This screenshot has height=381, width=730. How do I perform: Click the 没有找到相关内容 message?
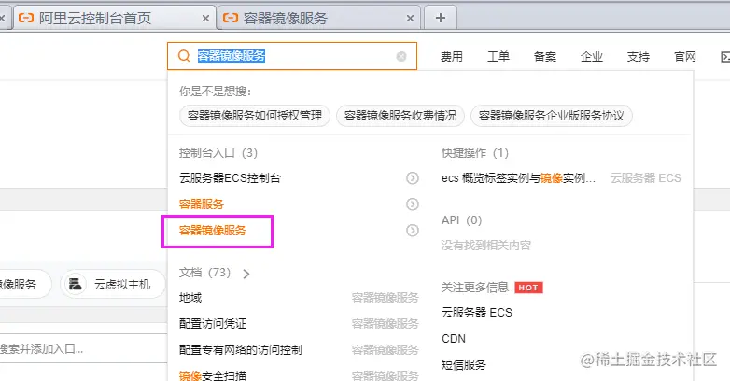click(486, 245)
